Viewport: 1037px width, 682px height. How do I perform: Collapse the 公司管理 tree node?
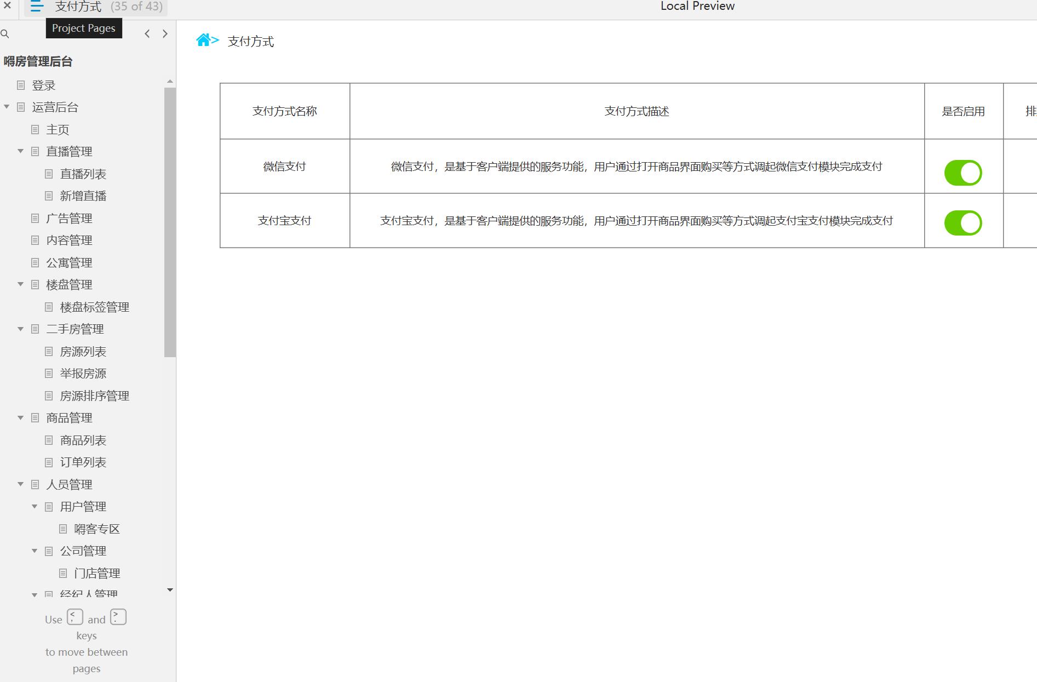pyautogui.click(x=35, y=551)
